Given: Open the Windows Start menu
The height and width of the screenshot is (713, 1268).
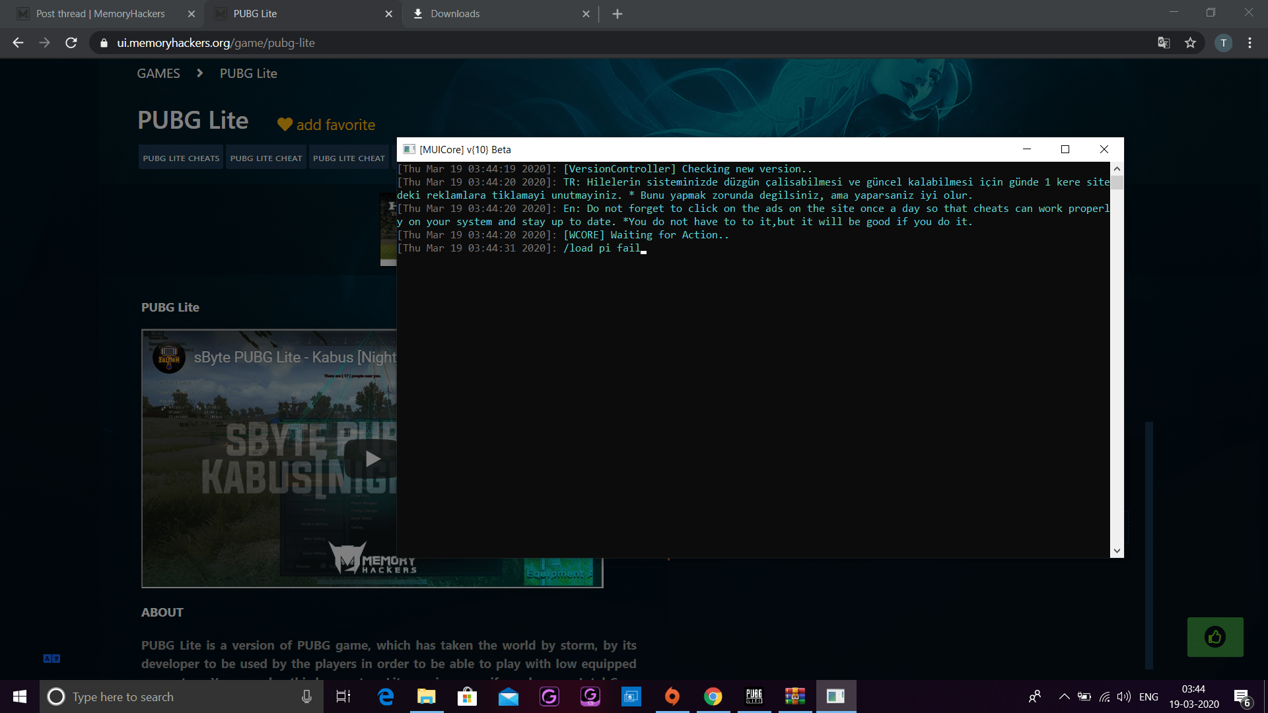Looking at the screenshot, I should (20, 696).
